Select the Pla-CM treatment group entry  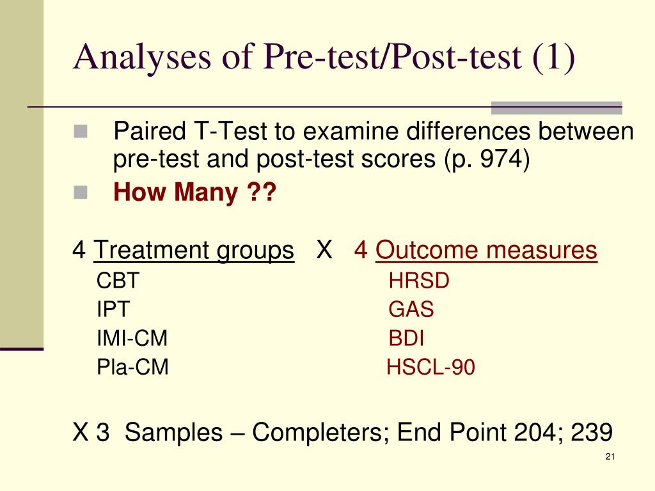(x=132, y=367)
